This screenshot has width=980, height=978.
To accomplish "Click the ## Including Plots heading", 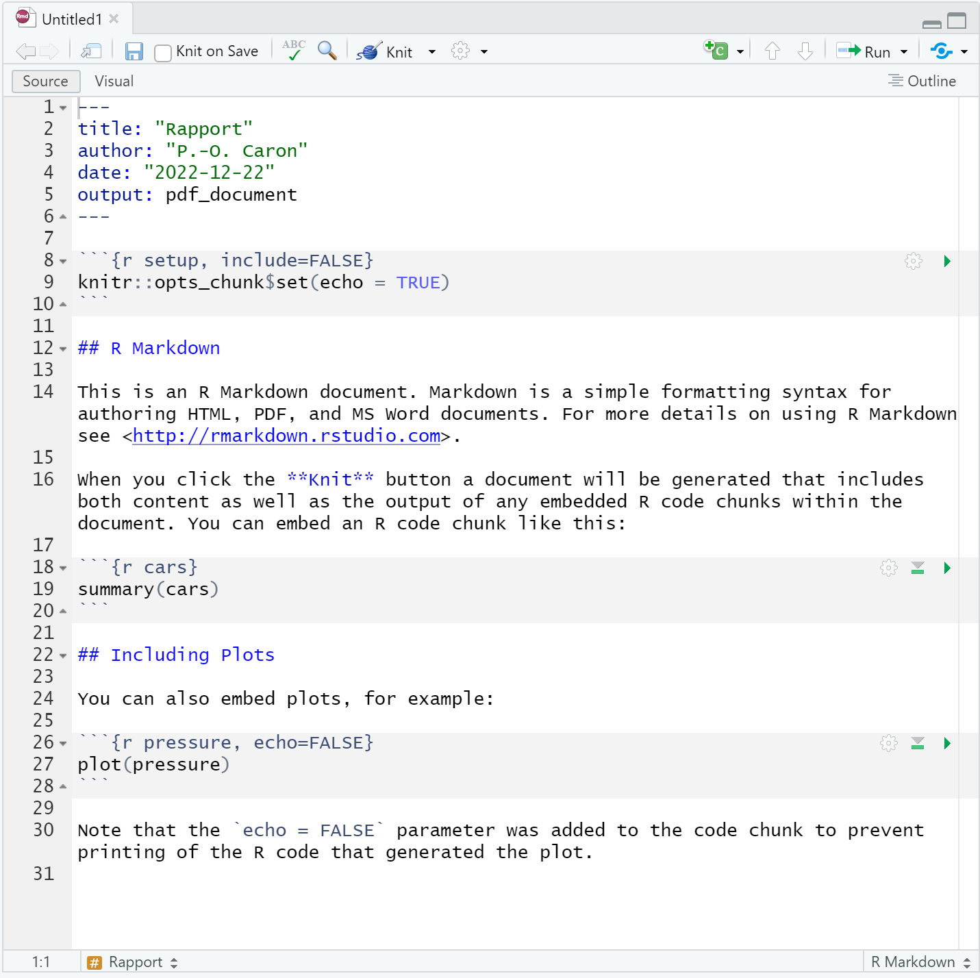I will coord(176,655).
